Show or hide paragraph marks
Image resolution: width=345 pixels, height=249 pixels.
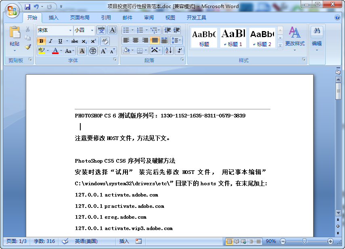point(180,50)
